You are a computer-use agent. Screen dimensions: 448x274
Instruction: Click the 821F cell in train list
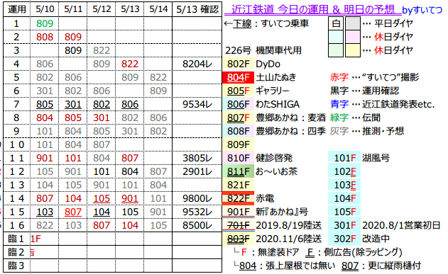click(x=238, y=185)
